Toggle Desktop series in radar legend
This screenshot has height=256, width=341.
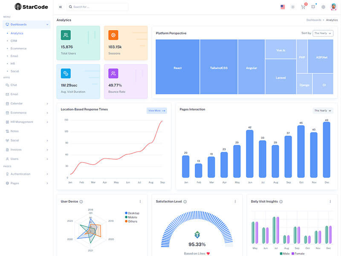point(132,213)
